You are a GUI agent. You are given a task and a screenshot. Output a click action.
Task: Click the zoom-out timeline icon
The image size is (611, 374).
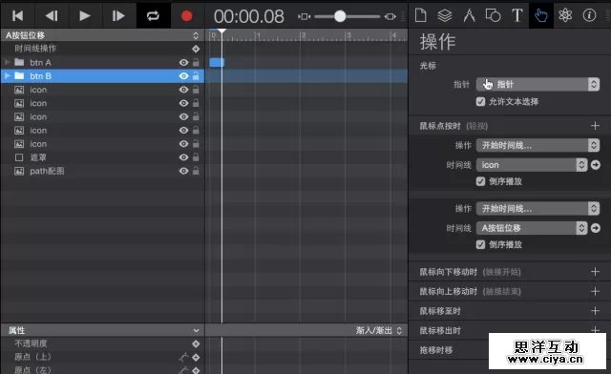pos(305,16)
